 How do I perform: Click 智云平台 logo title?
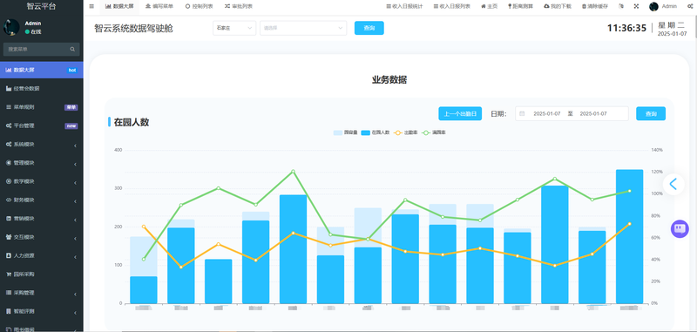(41, 6)
